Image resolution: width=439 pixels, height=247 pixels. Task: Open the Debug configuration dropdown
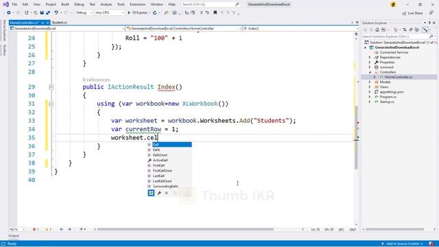point(84,12)
